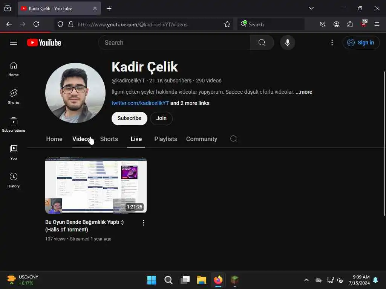Open options menu for Halls of Torment video
The width and height of the screenshot is (386, 289).
click(144, 223)
